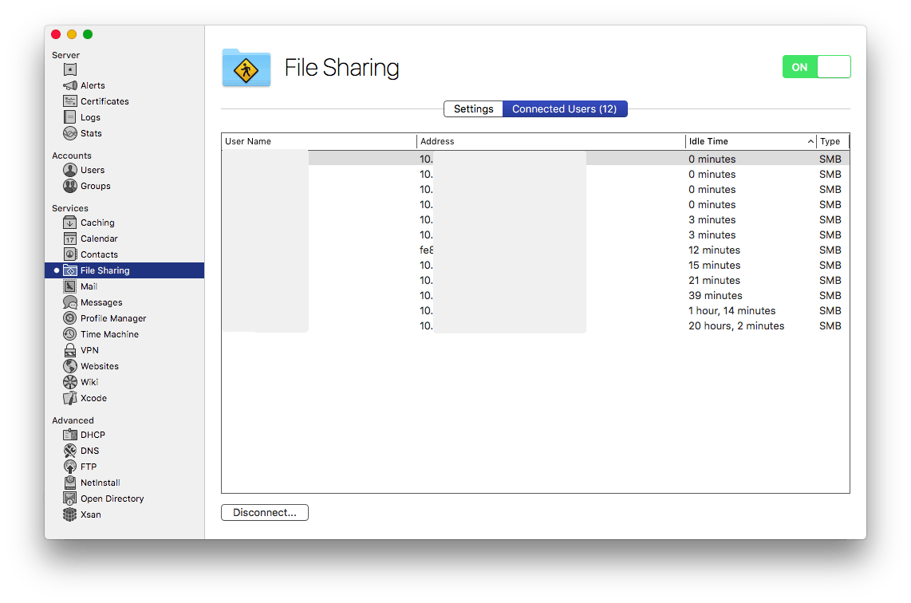Open the Xsan service icon
The height and width of the screenshot is (603, 911).
point(69,514)
